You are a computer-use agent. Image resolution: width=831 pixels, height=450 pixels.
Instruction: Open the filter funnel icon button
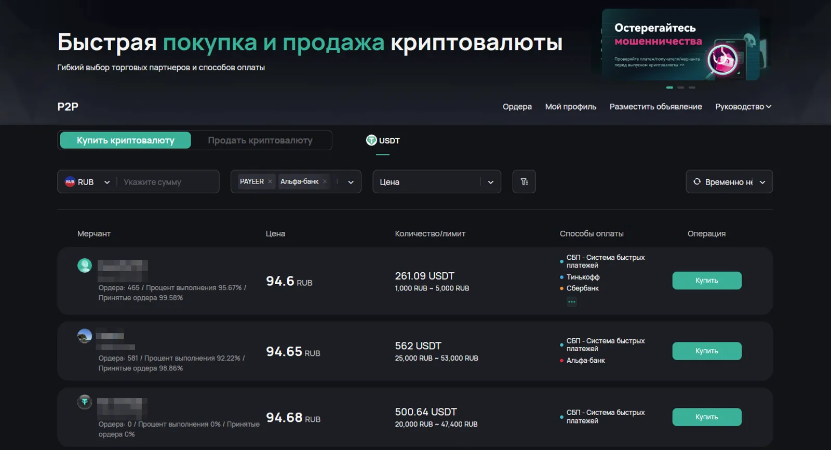pos(524,182)
